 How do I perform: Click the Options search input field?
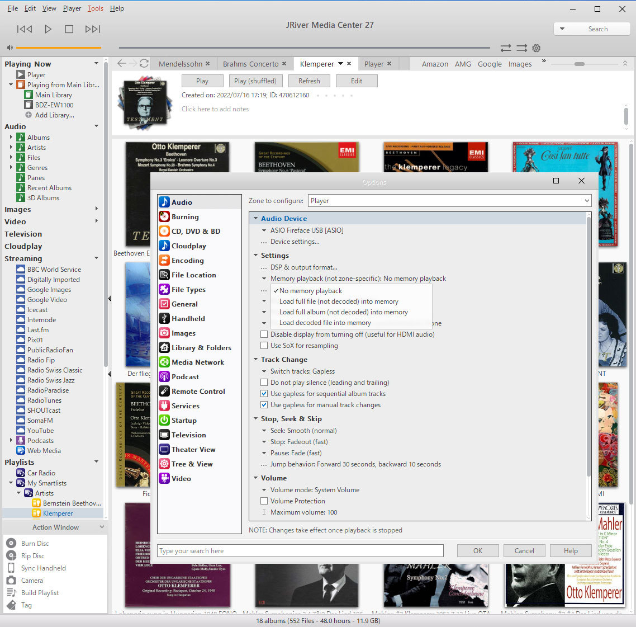click(x=300, y=551)
